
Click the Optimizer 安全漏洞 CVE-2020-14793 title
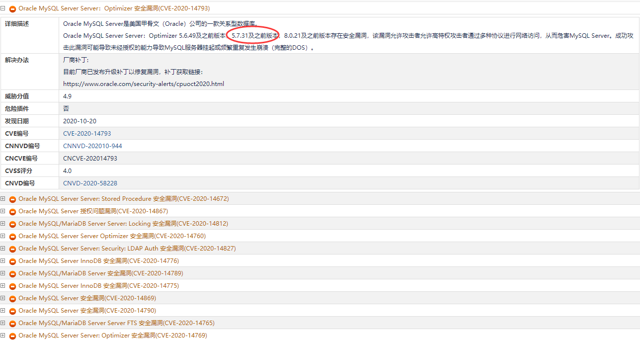coord(114,8)
